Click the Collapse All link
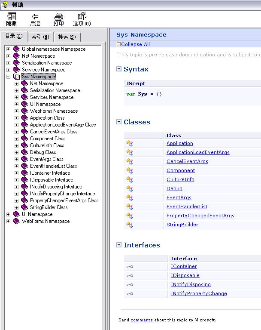 (x=135, y=44)
